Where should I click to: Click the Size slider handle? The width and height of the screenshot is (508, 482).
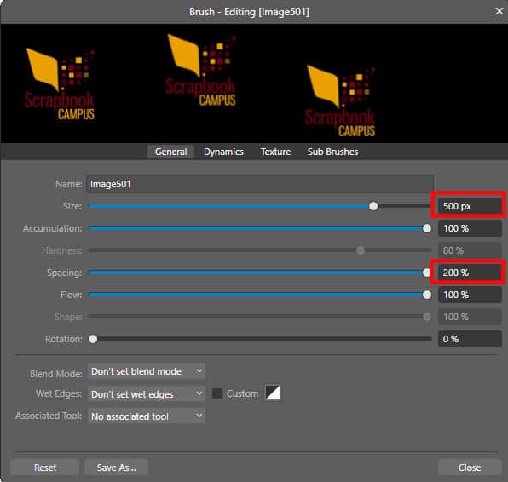pyautogui.click(x=373, y=206)
